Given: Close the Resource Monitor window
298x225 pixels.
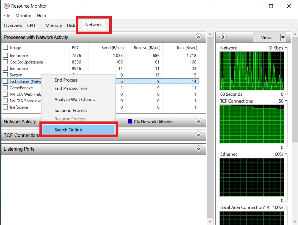Looking at the screenshot, I should pyautogui.click(x=289, y=6).
